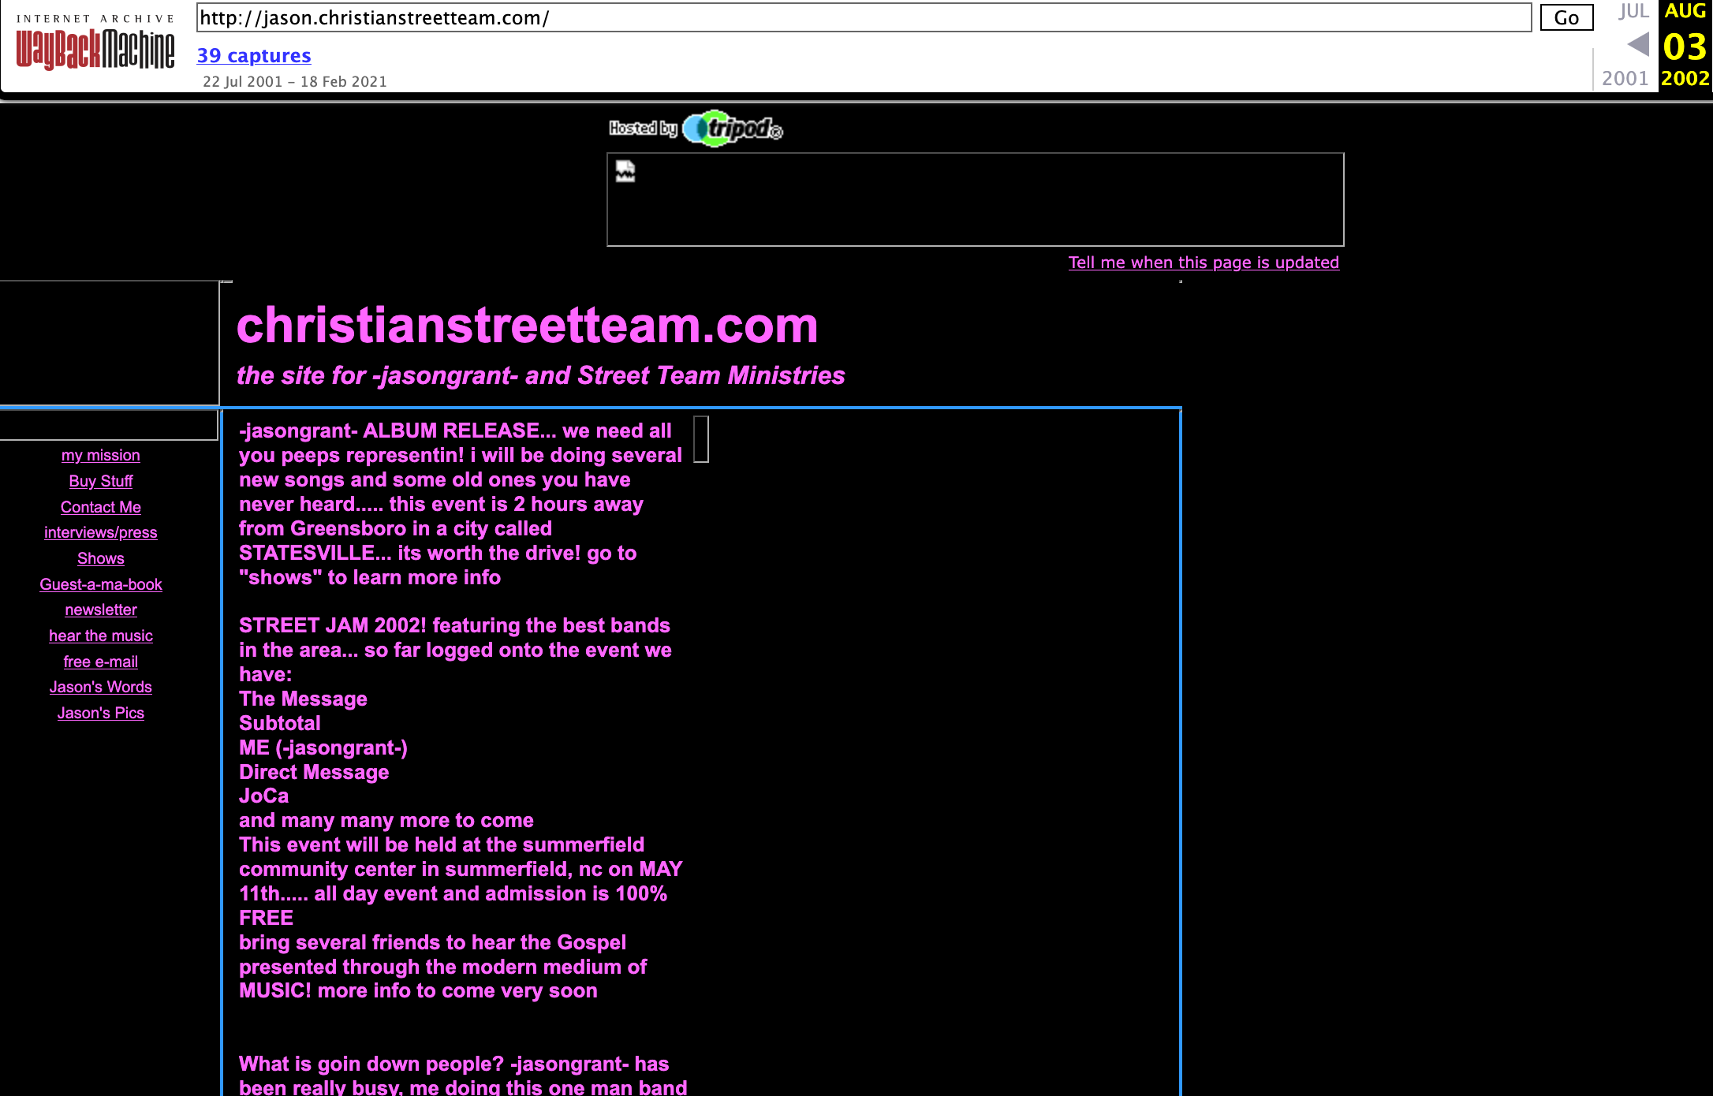Screen dimensions: 1713x1096
Task: Navigate to the Shows page
Action: [101, 558]
